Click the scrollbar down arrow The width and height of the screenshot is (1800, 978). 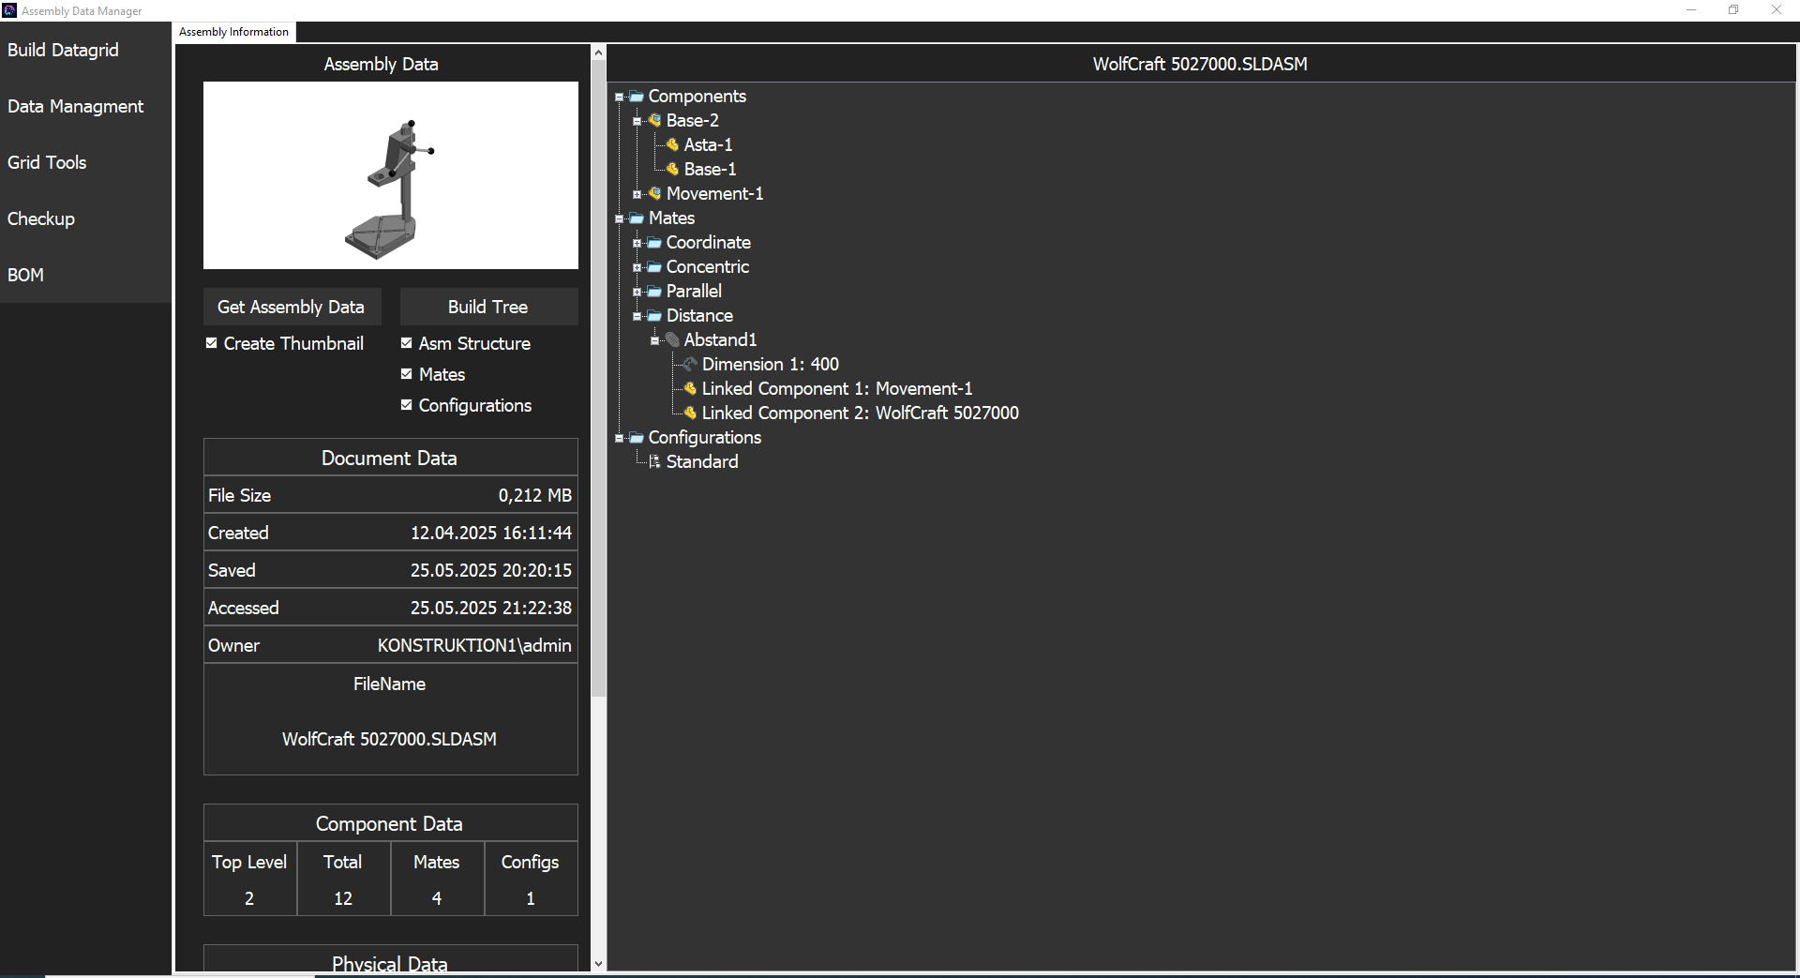point(598,964)
